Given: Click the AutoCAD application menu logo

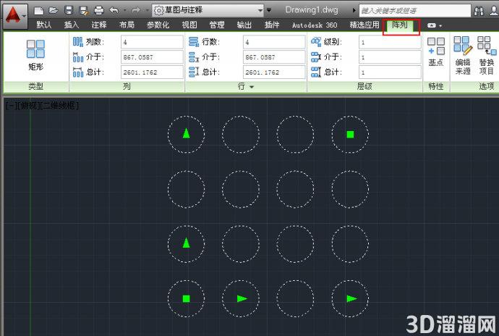Looking at the screenshot, I should (14, 15).
